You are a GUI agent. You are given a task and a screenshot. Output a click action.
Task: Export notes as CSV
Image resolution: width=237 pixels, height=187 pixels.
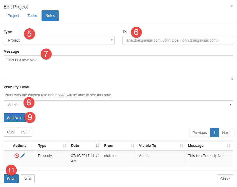point(11,132)
